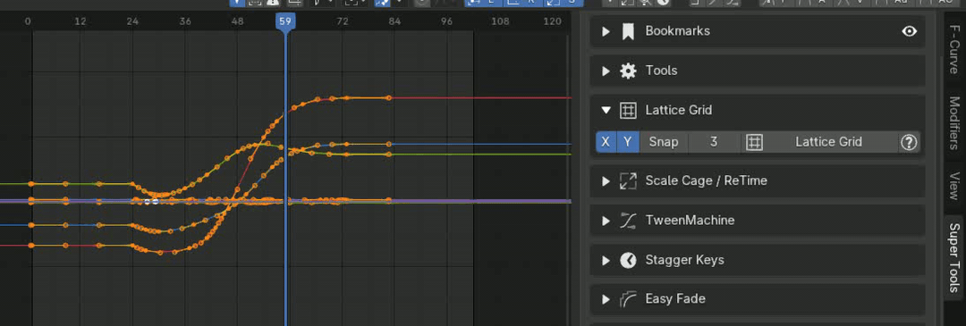Switch to the F-Curve sidebar tab

coord(954,49)
